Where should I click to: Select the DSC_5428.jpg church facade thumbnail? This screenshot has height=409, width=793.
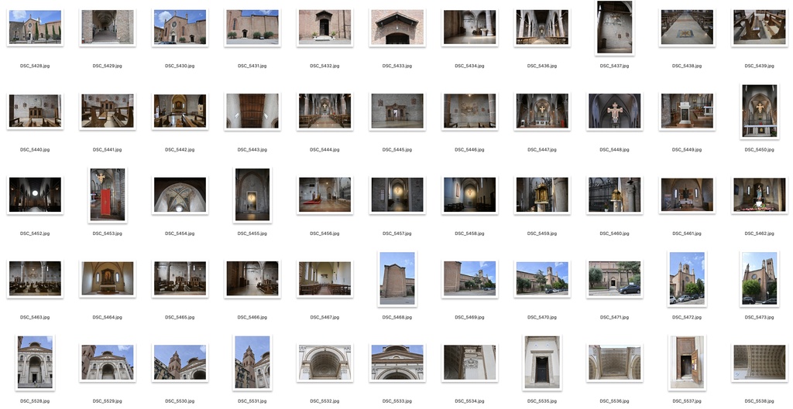pos(35,27)
